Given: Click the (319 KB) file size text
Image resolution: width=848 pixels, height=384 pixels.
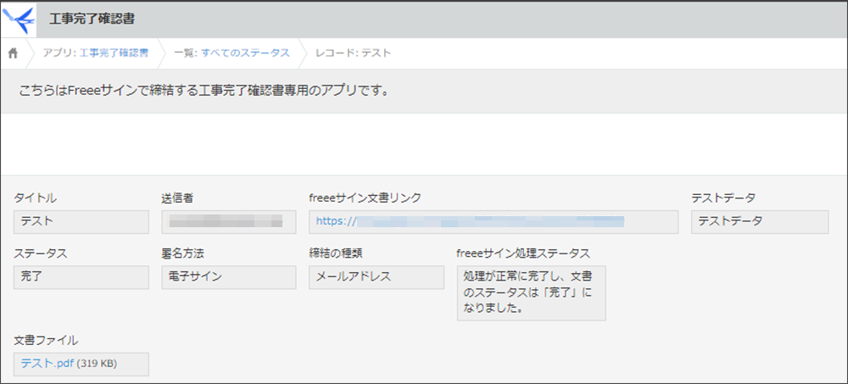Looking at the screenshot, I should [97, 364].
